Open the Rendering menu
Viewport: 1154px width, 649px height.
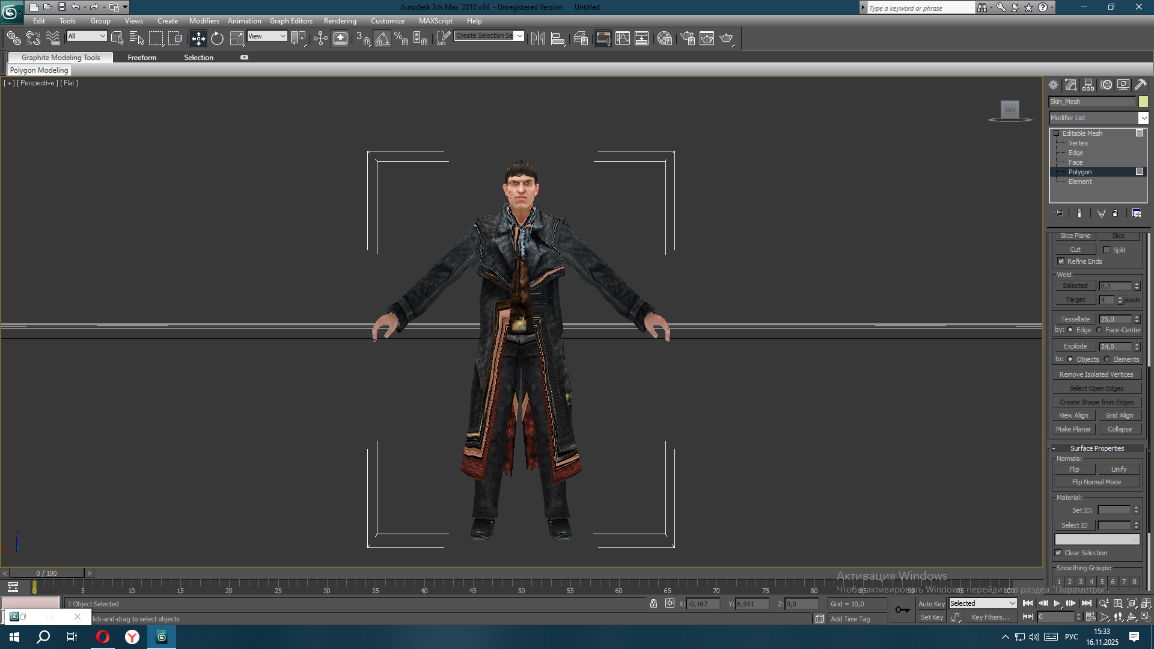(x=340, y=21)
